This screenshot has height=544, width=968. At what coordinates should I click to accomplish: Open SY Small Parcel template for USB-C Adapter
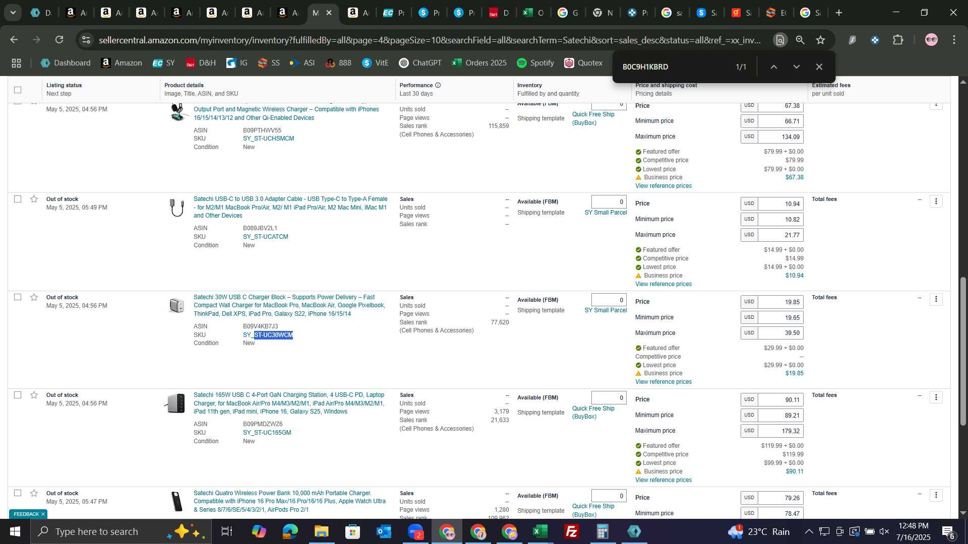(606, 213)
